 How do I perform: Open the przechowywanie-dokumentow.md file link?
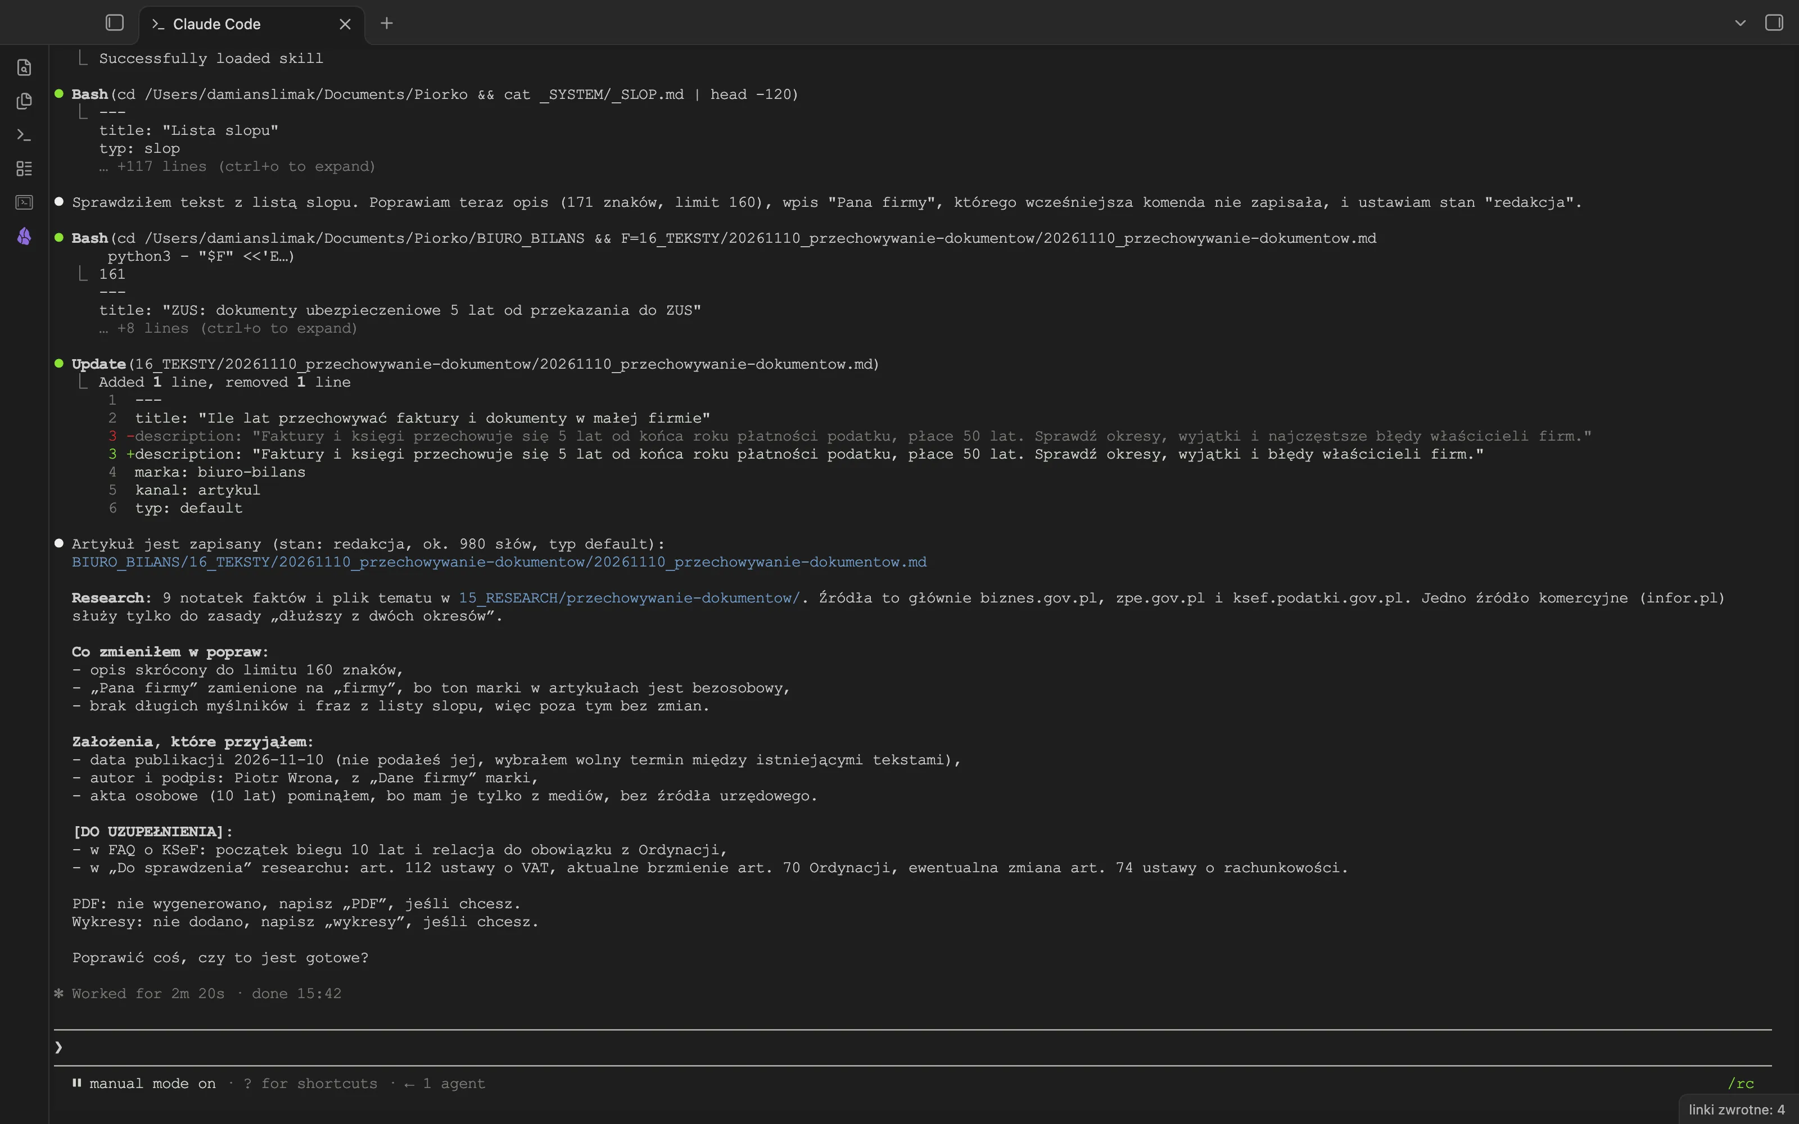click(499, 562)
